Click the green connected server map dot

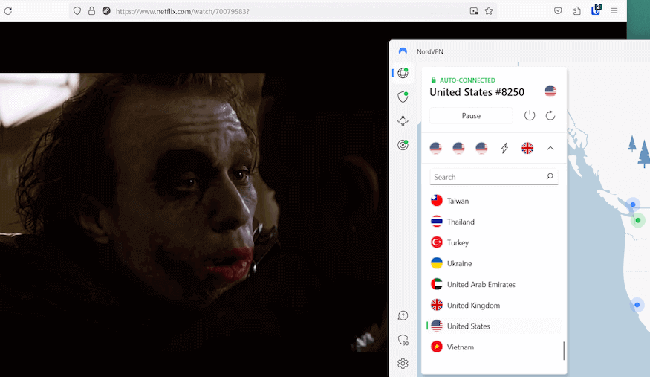click(638, 220)
